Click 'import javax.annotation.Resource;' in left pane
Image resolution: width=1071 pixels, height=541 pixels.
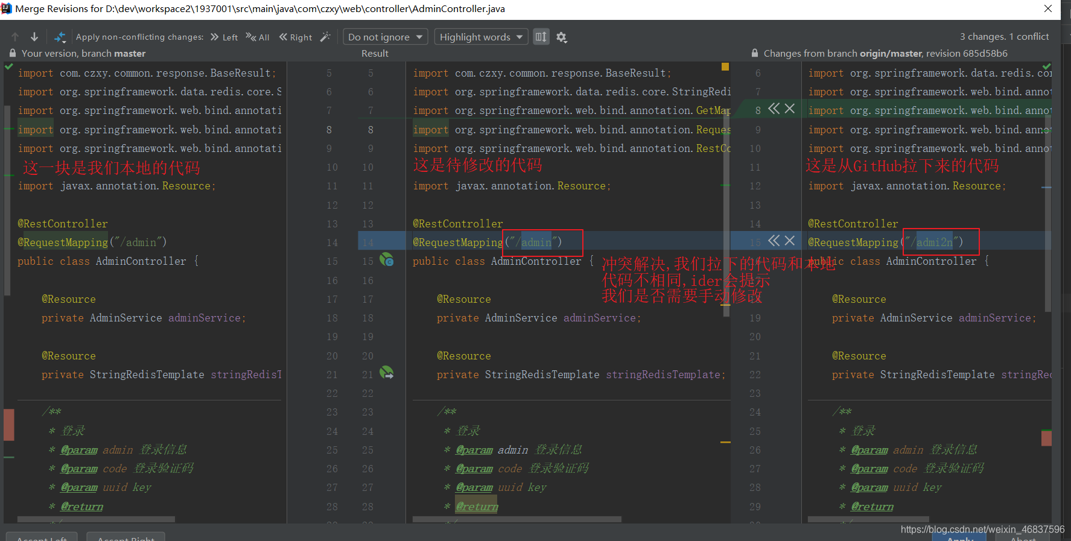tap(117, 186)
